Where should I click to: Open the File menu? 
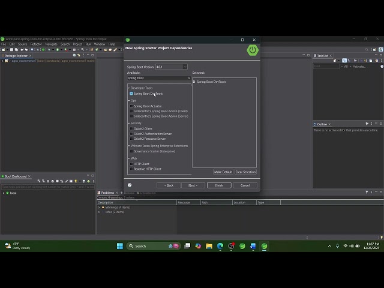tap(4, 44)
